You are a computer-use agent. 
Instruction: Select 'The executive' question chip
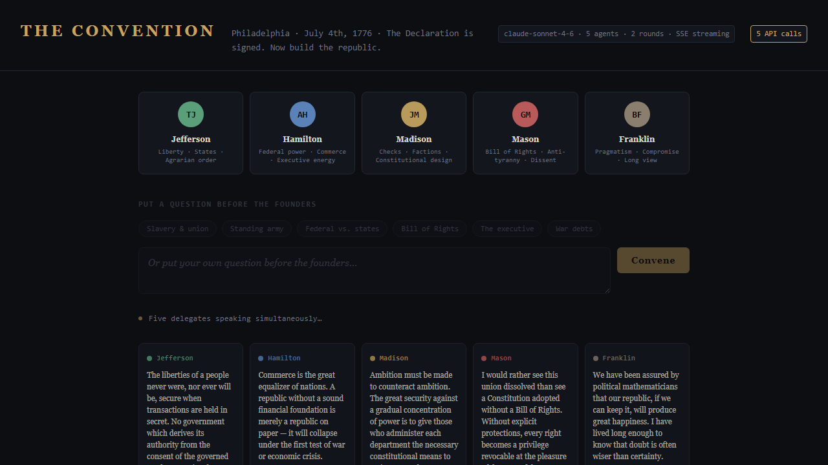(507, 229)
